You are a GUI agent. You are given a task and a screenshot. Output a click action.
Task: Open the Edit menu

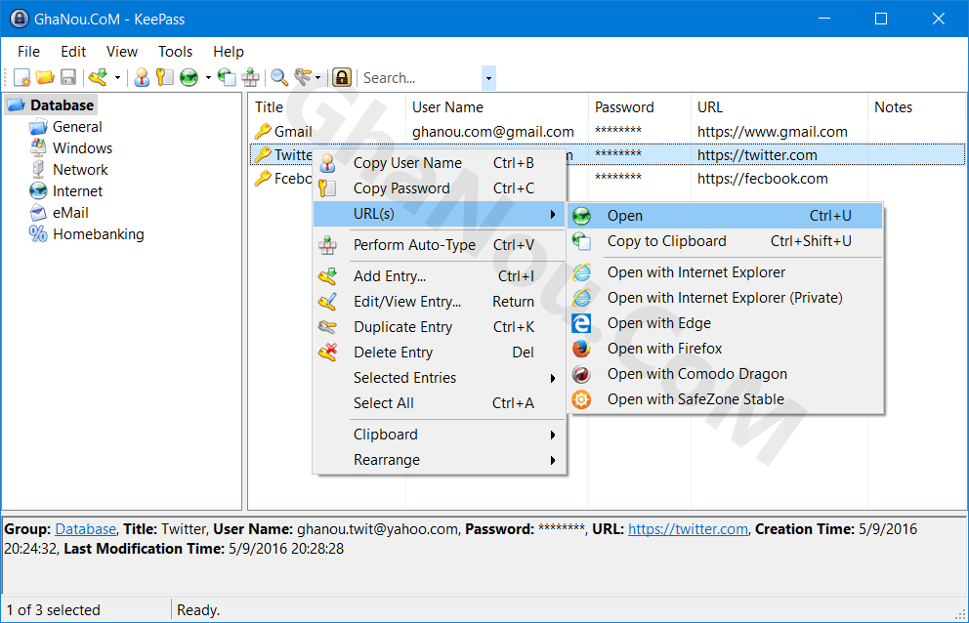point(73,52)
